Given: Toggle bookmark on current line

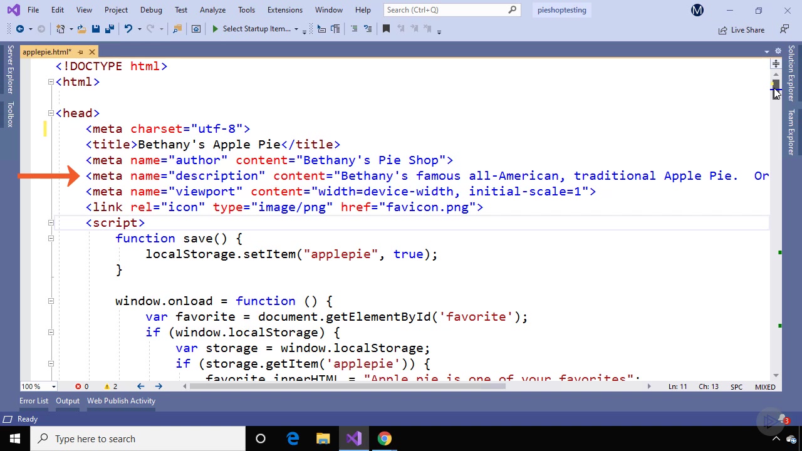Looking at the screenshot, I should (x=386, y=29).
